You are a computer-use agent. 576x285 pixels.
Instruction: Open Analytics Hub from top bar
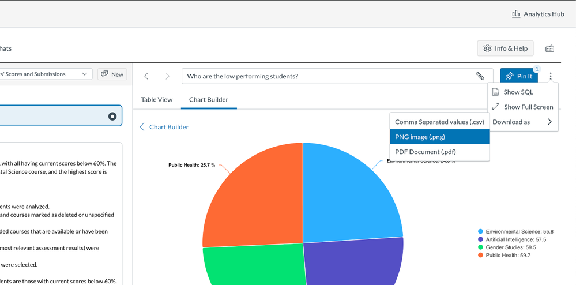click(538, 14)
